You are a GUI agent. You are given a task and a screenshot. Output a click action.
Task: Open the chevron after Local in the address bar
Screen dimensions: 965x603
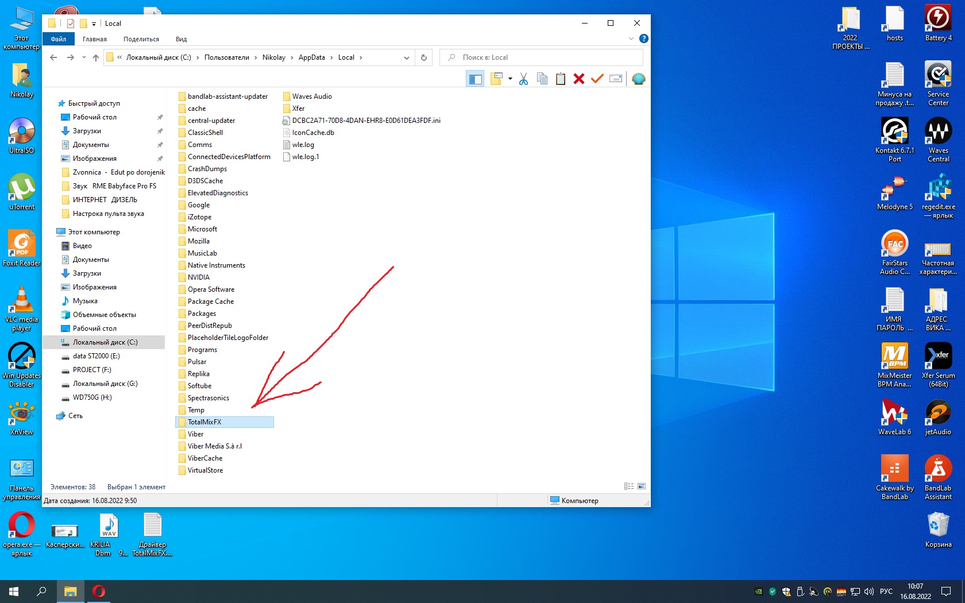point(361,57)
